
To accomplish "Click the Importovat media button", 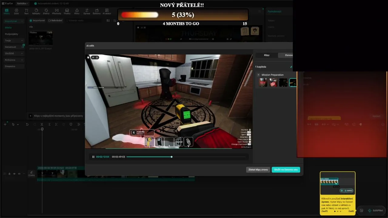I will click(x=37, y=21).
